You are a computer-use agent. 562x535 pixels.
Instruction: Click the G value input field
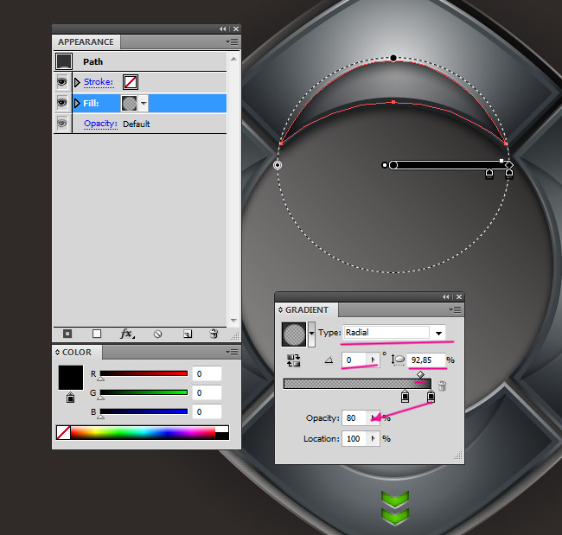207,392
